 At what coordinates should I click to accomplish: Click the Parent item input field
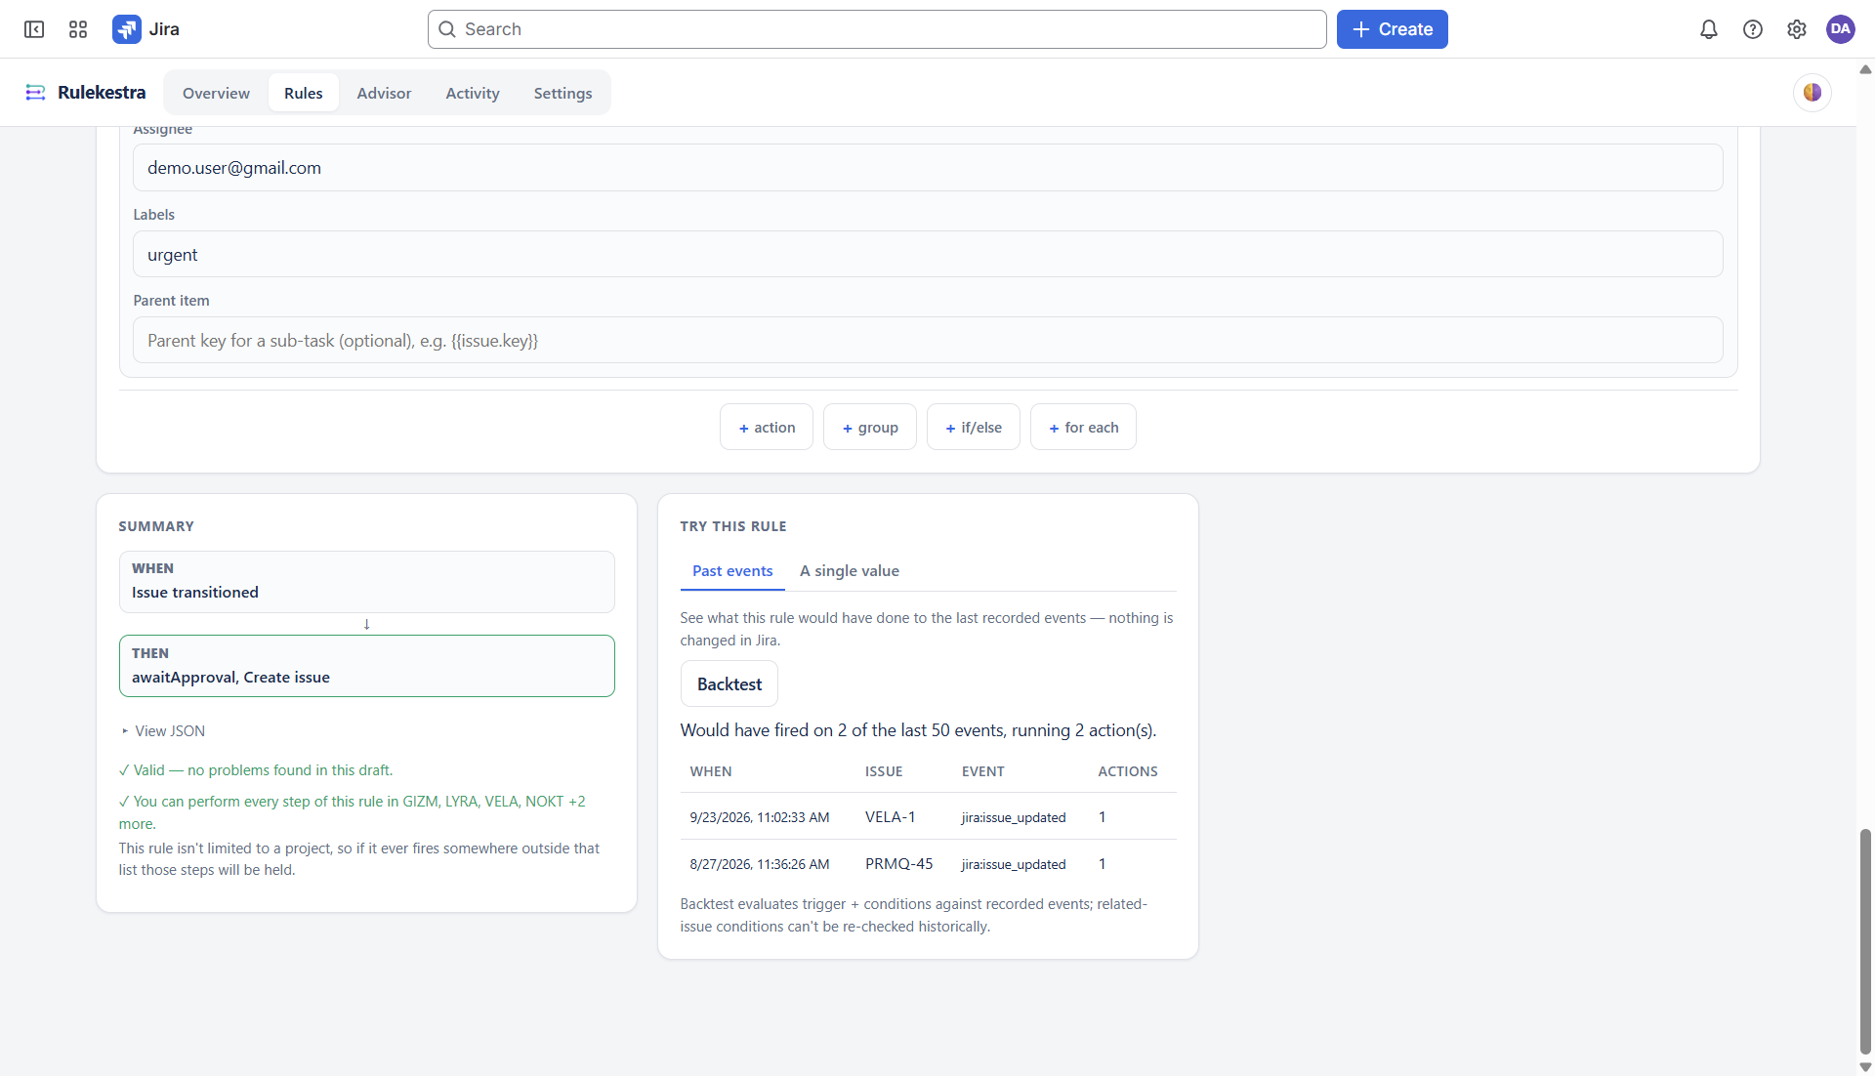[928, 340]
